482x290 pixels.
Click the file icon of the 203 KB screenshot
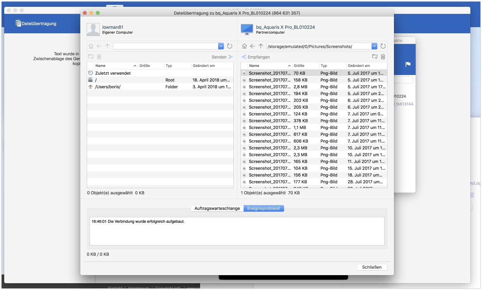coord(244,100)
